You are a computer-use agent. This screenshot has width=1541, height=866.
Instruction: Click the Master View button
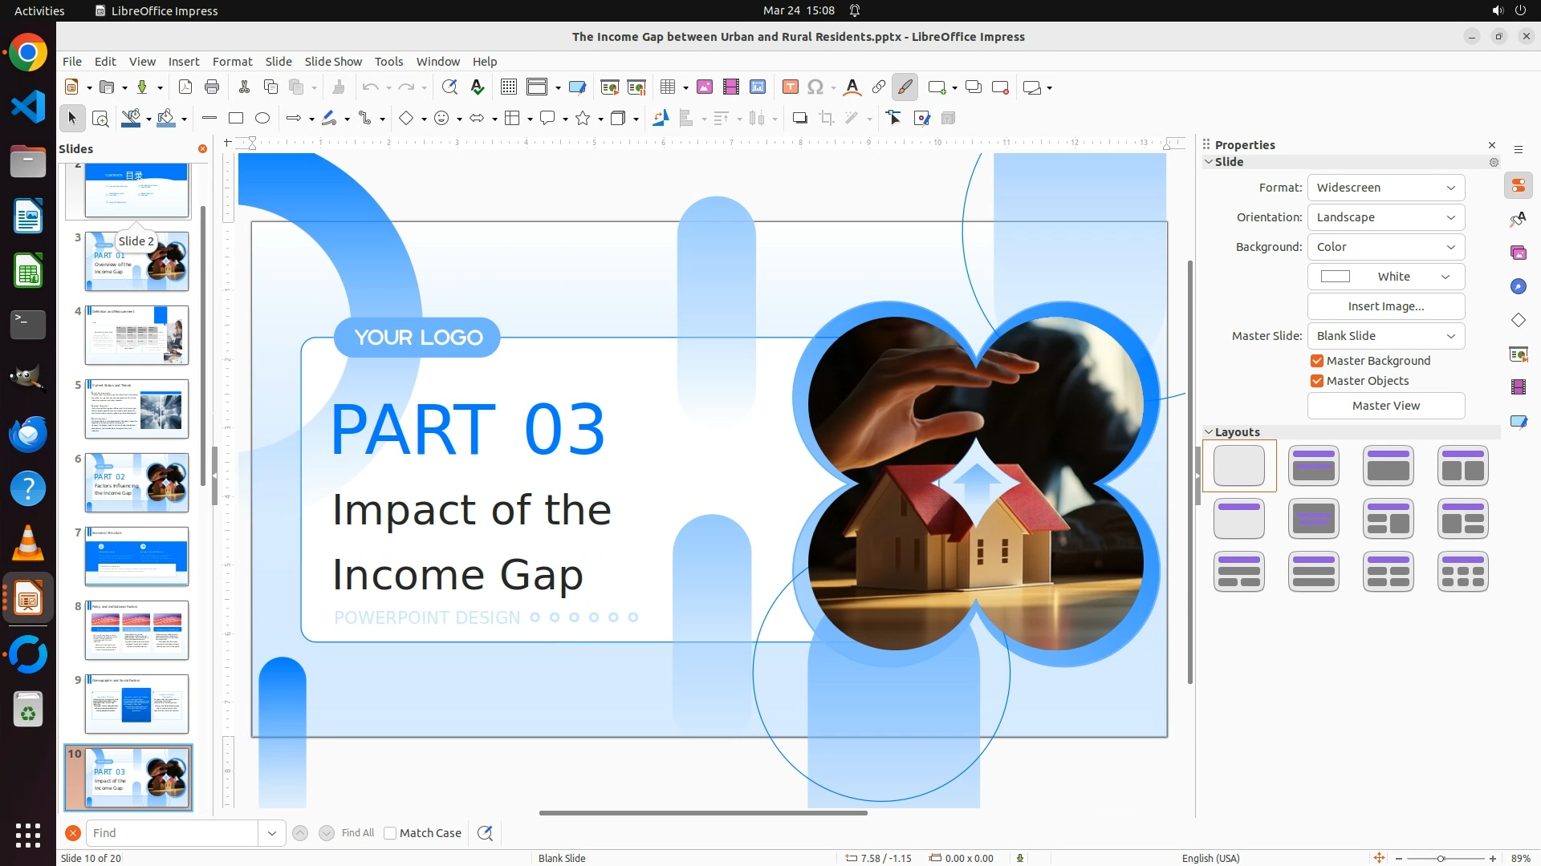1385,406
